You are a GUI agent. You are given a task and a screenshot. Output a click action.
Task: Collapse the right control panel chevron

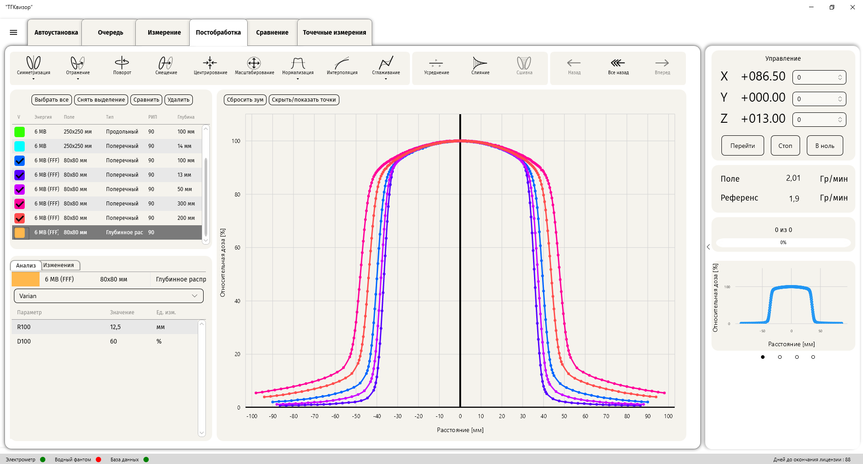pyautogui.click(x=708, y=247)
